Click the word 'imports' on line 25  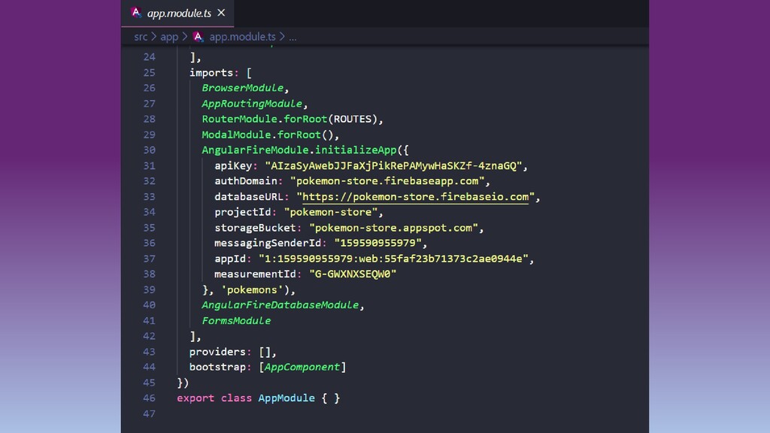[x=211, y=73]
